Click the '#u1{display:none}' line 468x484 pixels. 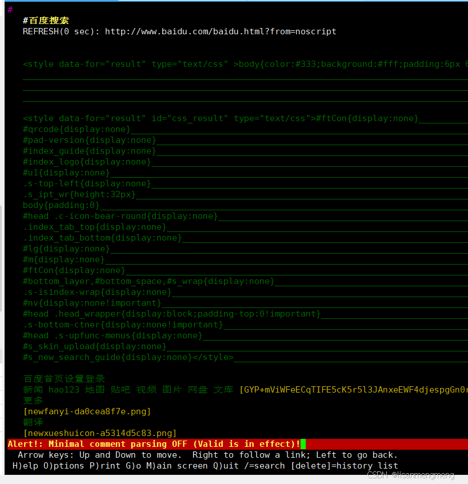[66, 173]
